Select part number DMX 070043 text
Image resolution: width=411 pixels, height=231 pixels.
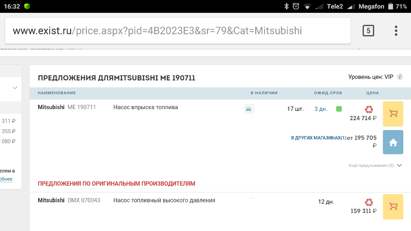(x=84, y=200)
